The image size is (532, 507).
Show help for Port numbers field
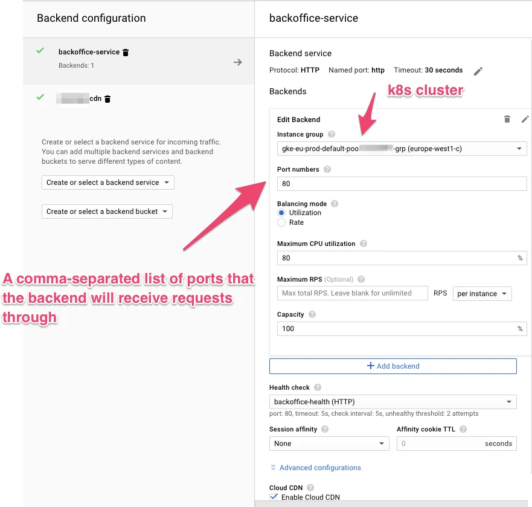327,169
